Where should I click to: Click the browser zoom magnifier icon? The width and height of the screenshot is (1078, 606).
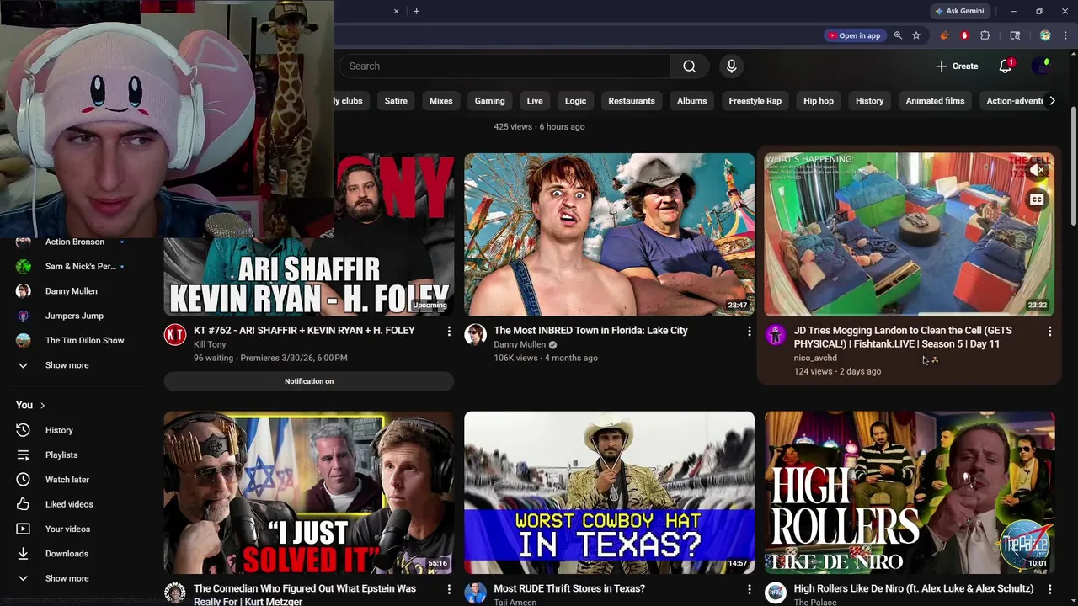point(898,35)
